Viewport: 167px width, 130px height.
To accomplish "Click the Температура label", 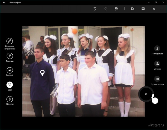I will click(157, 54).
